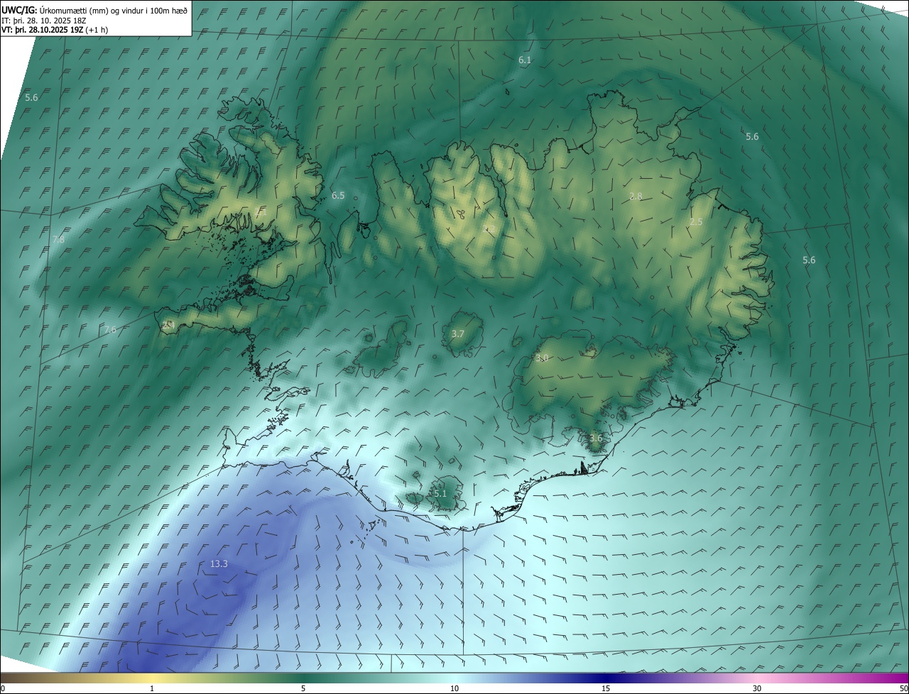Select the initial time line 'IT: þri. 28. 10. 2025 18Z'

click(x=44, y=20)
